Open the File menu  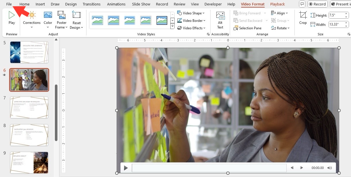pyautogui.click(x=9, y=4)
